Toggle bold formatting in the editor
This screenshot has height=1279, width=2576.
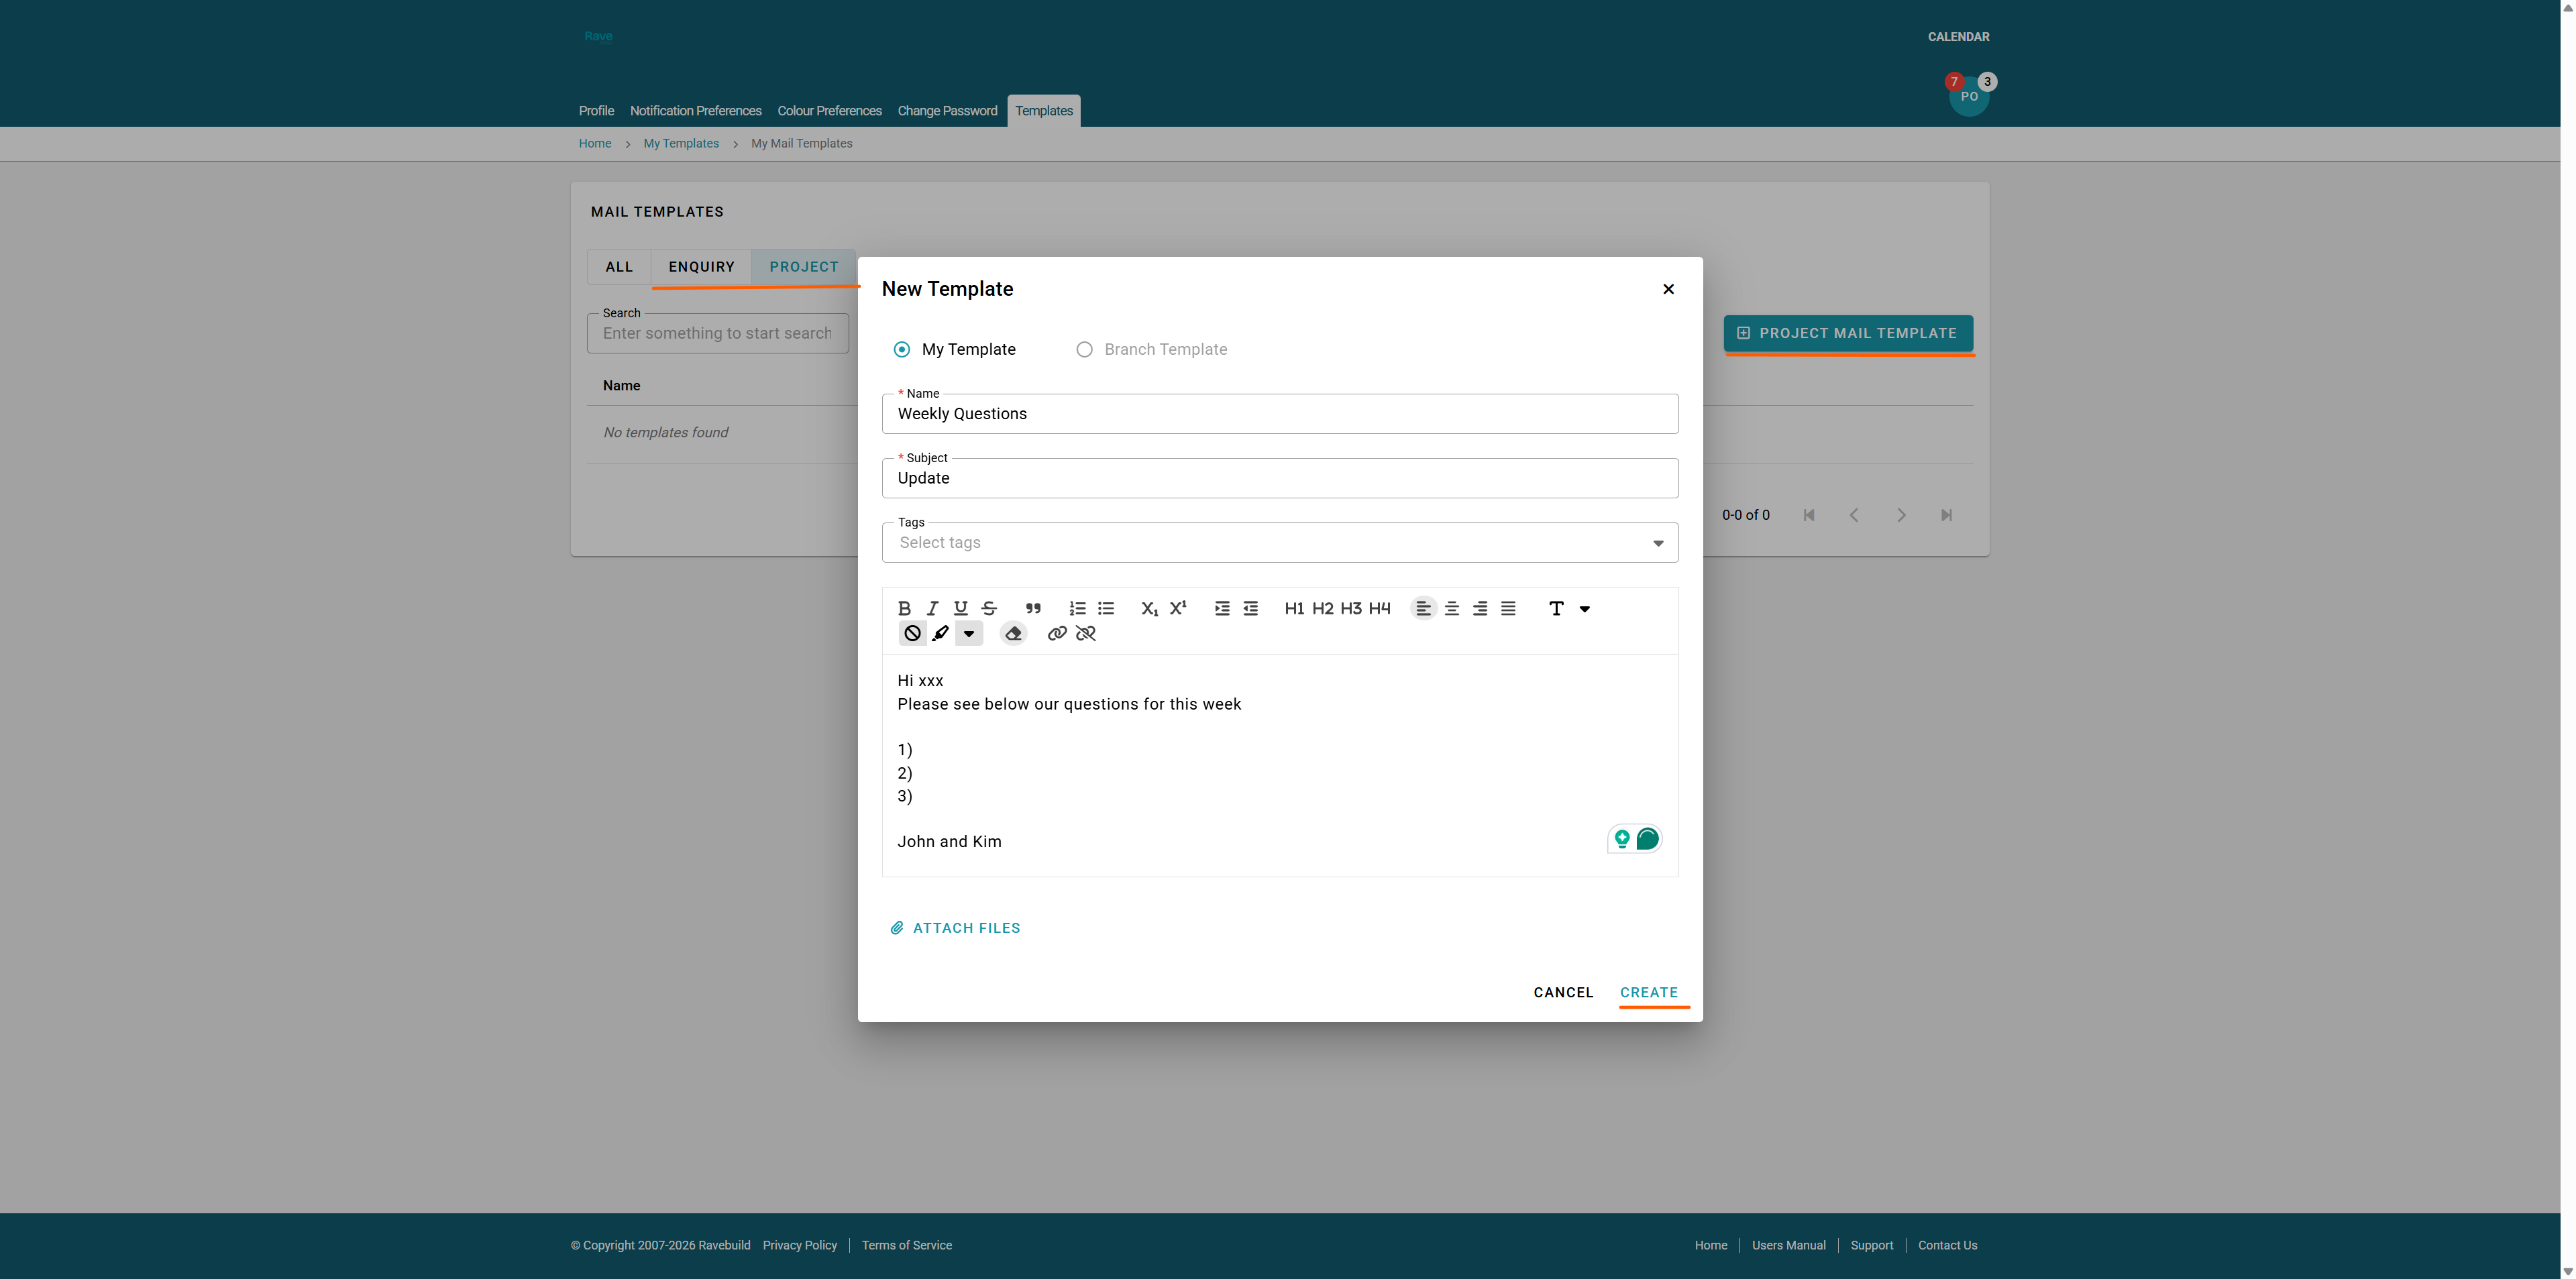(x=904, y=608)
